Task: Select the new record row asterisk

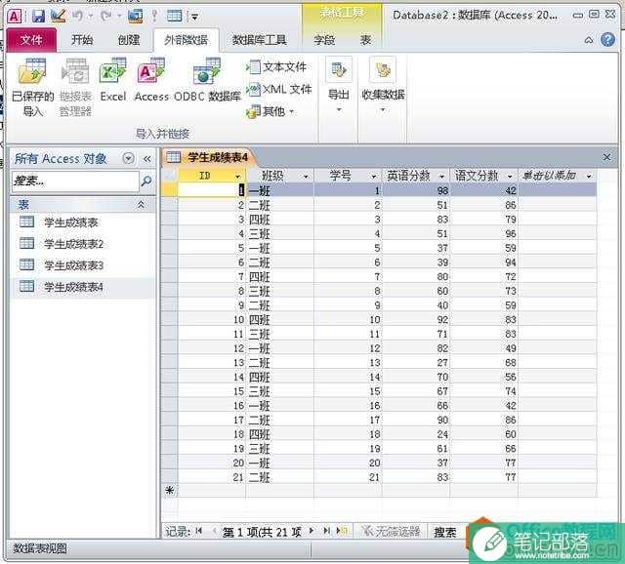Action: [x=170, y=490]
